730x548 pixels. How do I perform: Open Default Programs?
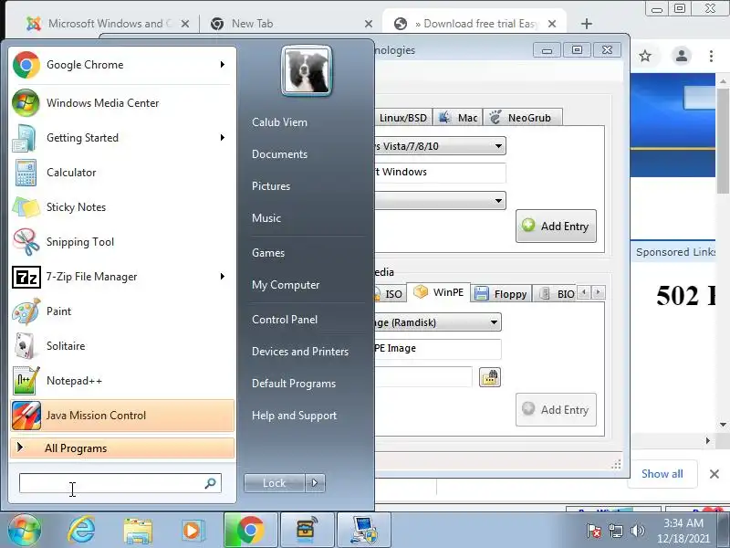294,384
